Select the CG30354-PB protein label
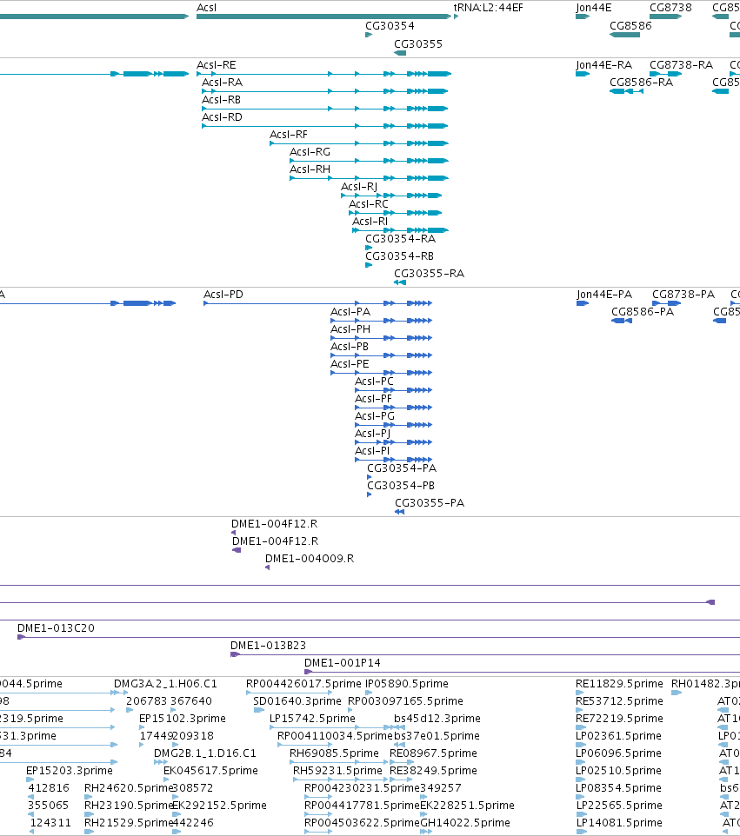Image resolution: width=740 pixels, height=836 pixels. click(401, 486)
